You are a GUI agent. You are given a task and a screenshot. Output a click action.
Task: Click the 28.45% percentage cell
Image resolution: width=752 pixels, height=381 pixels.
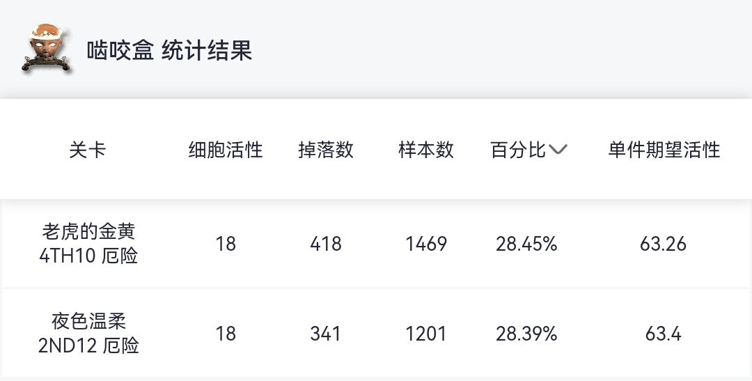pos(526,244)
